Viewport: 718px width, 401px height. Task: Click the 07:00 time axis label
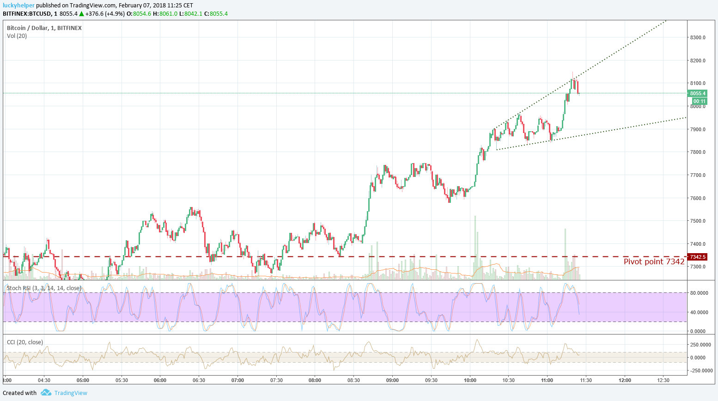pyautogui.click(x=237, y=380)
